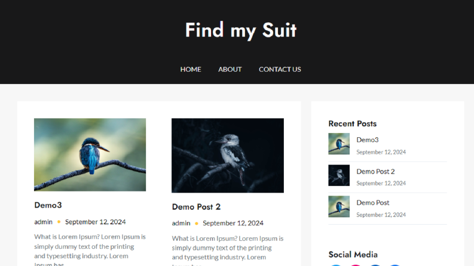Open Demo3 link in Recent Posts sidebar
The width and height of the screenshot is (474, 266).
click(367, 140)
